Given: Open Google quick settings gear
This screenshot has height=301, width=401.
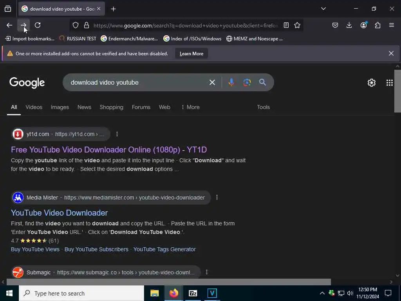Looking at the screenshot, I should pos(371,82).
